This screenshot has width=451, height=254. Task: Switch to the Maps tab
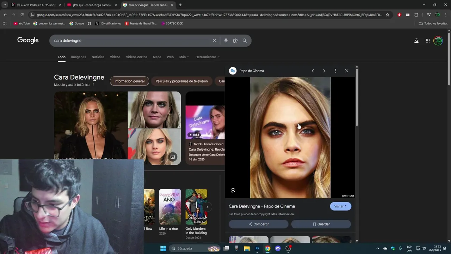pyautogui.click(x=157, y=57)
